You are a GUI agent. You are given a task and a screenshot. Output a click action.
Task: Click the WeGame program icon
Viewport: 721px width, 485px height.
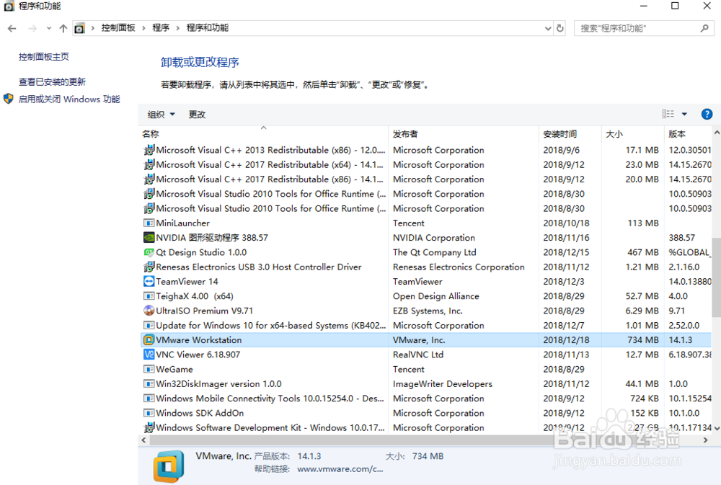[x=149, y=369]
